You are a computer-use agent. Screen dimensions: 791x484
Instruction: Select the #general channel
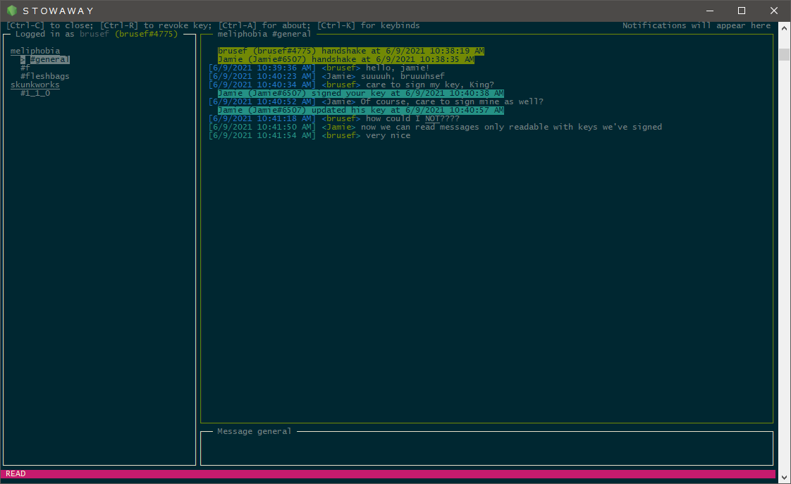tap(49, 60)
